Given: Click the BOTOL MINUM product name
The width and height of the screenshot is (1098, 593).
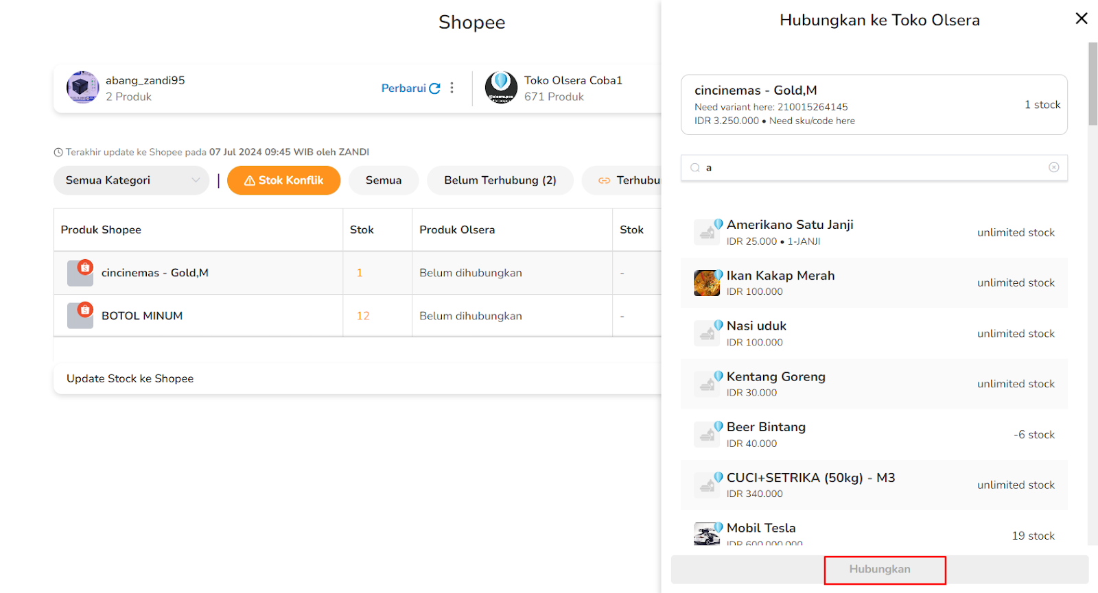Looking at the screenshot, I should 142,316.
